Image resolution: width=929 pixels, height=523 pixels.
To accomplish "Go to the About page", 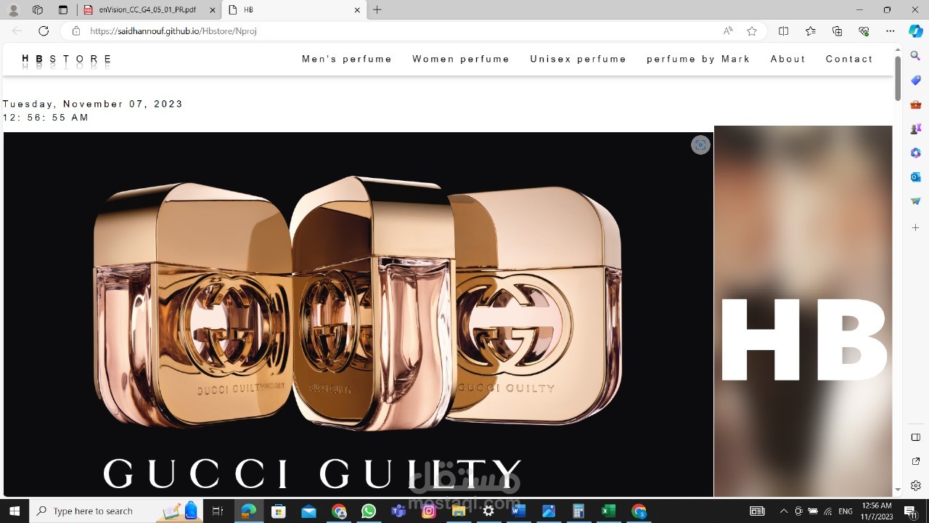I will point(788,59).
